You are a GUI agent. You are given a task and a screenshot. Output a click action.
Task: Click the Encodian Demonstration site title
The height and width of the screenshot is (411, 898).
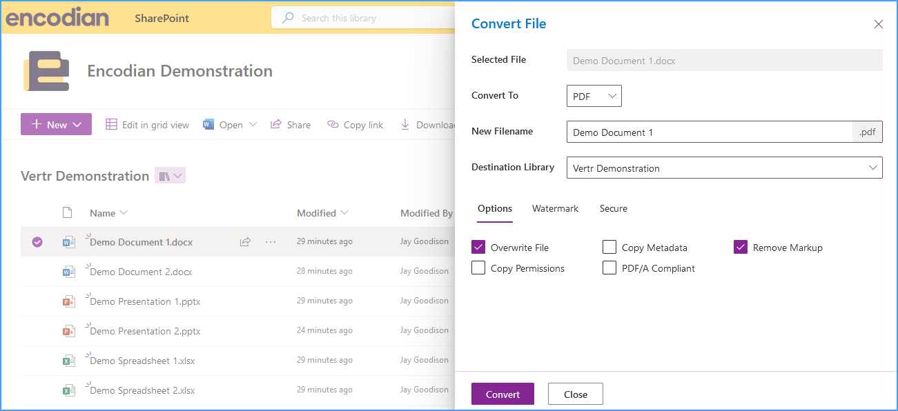[179, 71]
